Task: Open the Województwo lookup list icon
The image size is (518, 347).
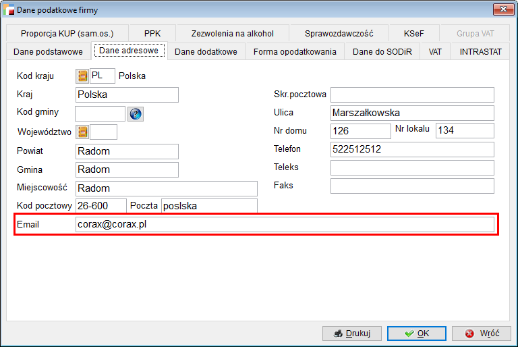Action: [82, 132]
